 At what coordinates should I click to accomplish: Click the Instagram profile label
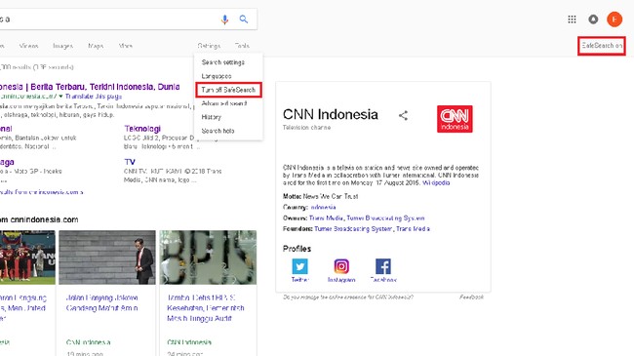pos(341,280)
